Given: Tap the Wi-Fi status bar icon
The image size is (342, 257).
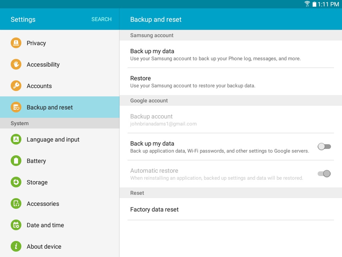Looking at the screenshot, I should pos(307,4).
